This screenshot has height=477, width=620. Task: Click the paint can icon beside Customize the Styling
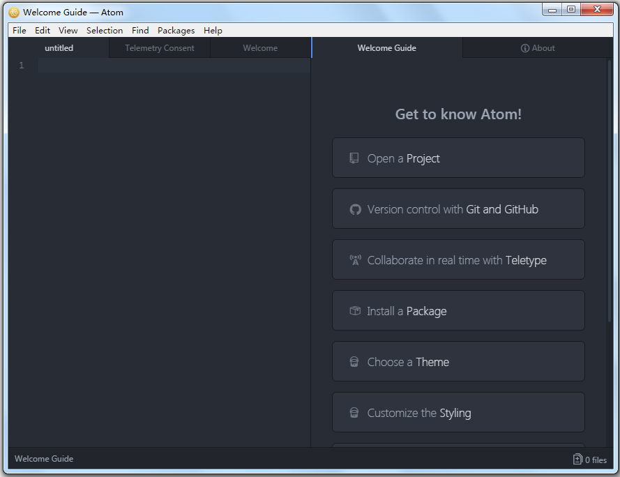(354, 413)
